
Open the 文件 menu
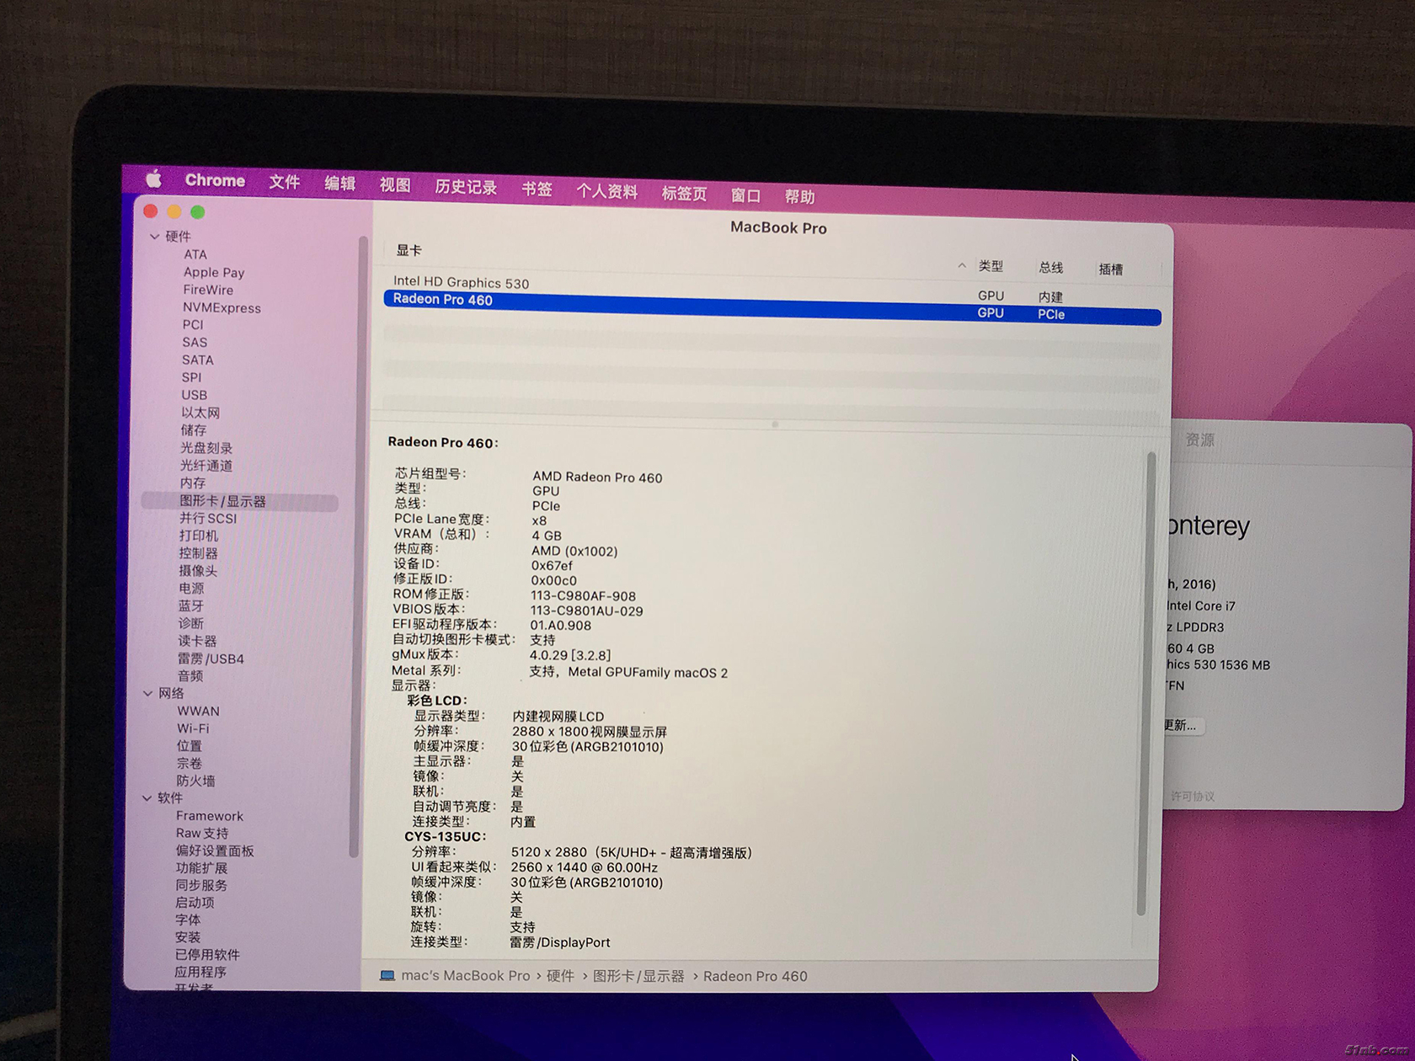[285, 182]
